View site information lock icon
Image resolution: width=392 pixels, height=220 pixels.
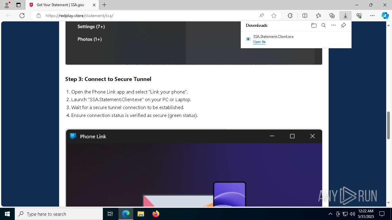coord(38,16)
